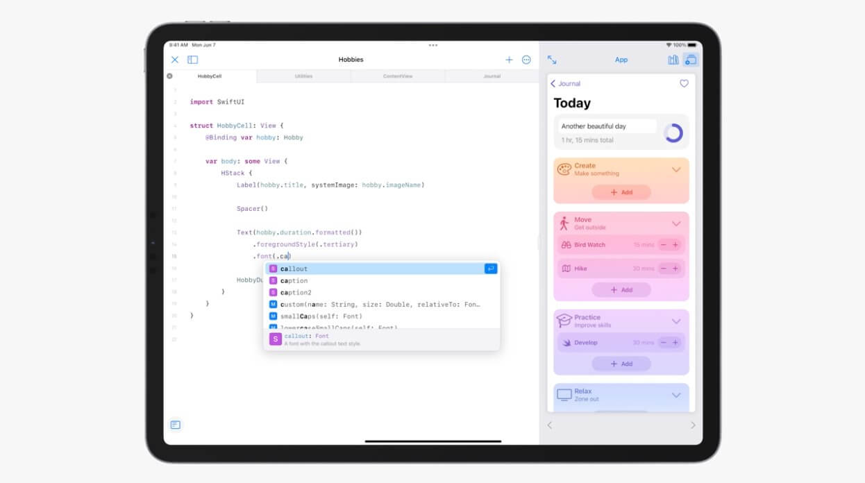
Task: Expand the App preview to full screen
Action: [x=552, y=60]
